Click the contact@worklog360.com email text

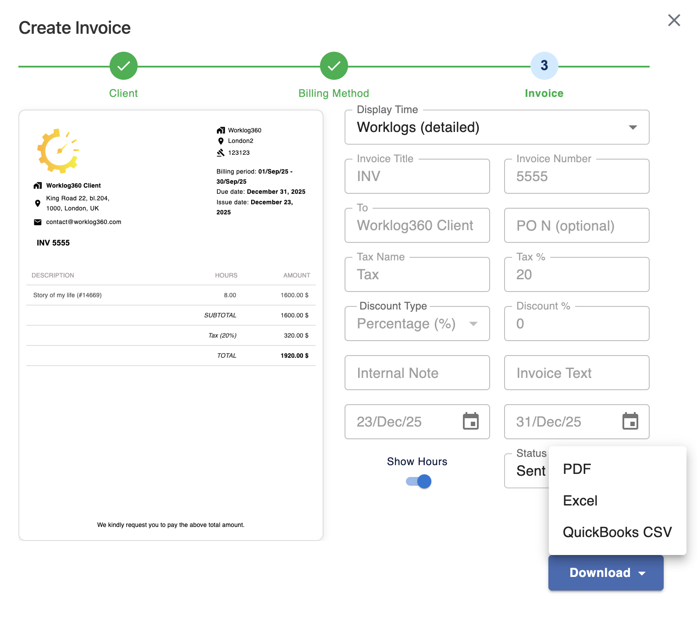coord(84,222)
